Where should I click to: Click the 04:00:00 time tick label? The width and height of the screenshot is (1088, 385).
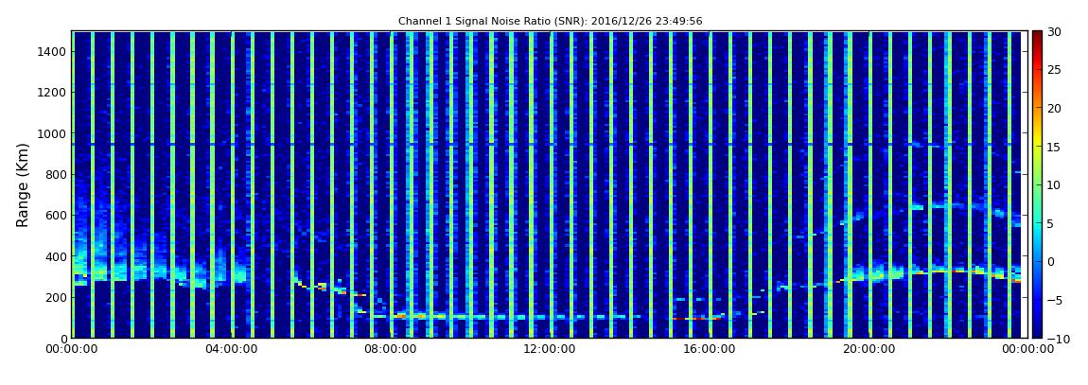pyautogui.click(x=233, y=349)
